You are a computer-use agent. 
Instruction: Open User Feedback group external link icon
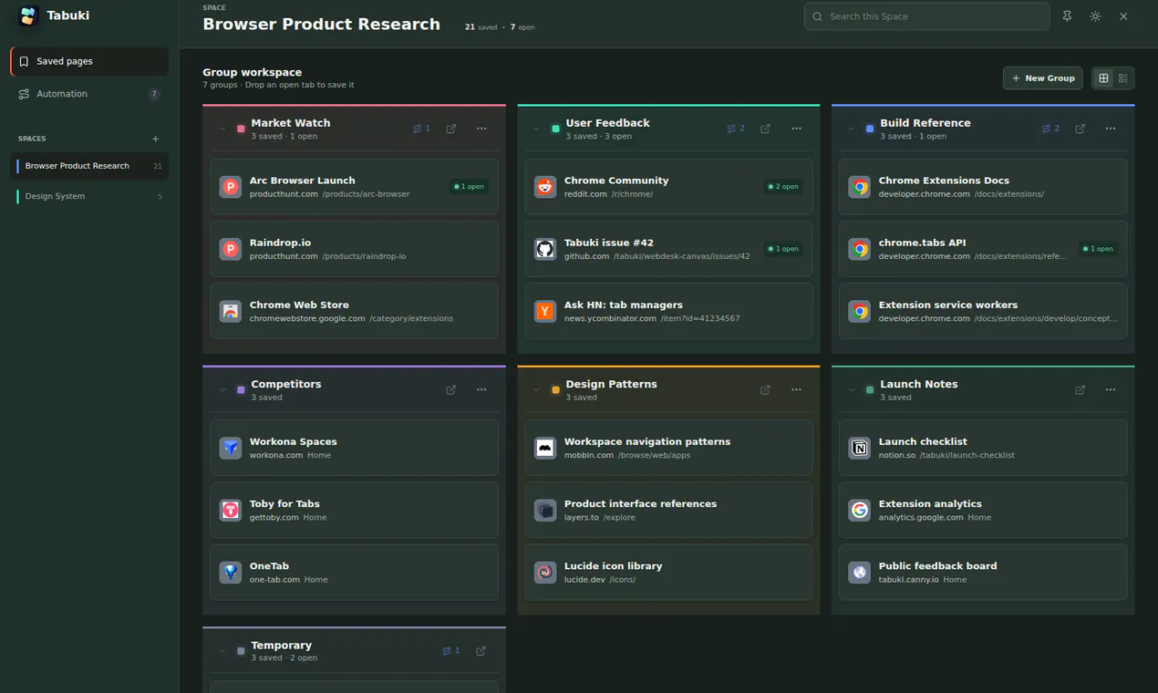765,129
